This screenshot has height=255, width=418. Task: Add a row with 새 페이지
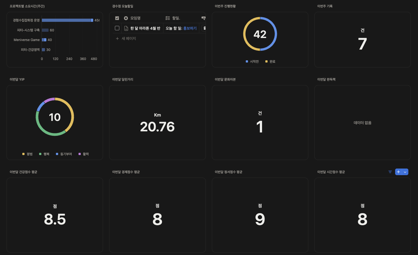(126, 39)
